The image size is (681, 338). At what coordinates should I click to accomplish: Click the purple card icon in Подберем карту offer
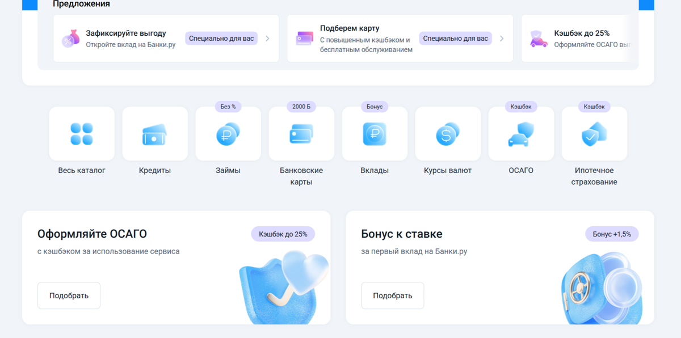click(305, 39)
